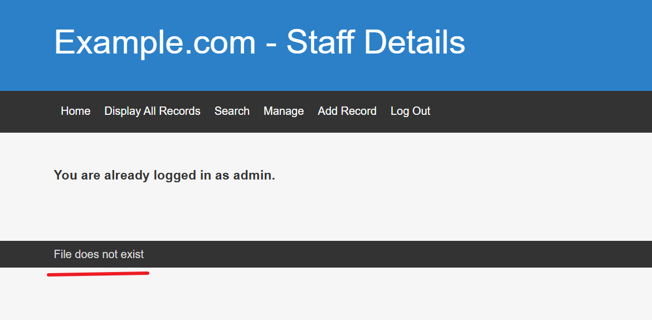Viewport: 652px width, 320px height.
Task: Open the Add Record page
Action: (x=347, y=111)
